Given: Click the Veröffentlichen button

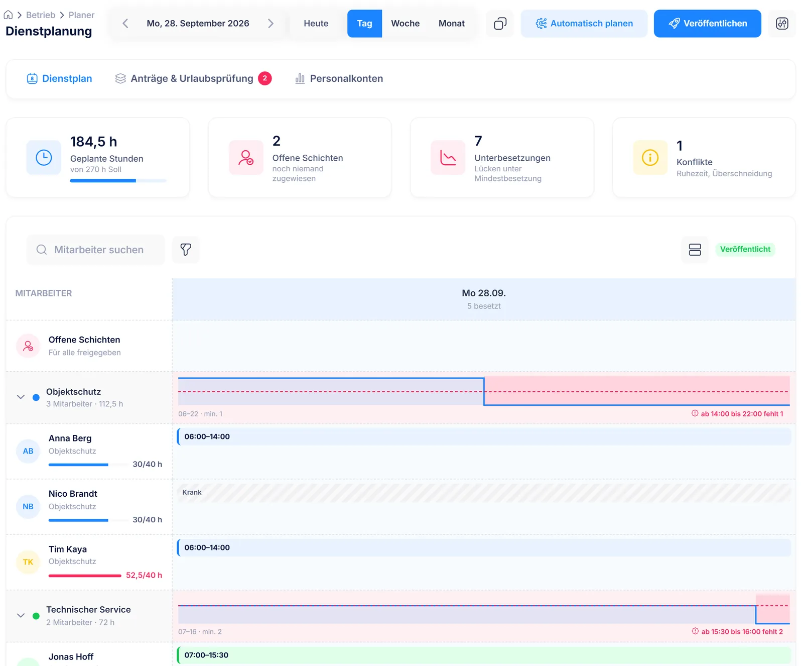Looking at the screenshot, I should pos(707,24).
